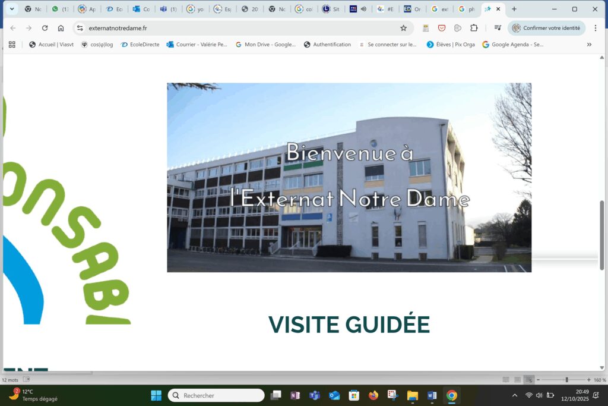Click the Word zoom slider at 160%
The height and width of the screenshot is (406, 608).
pos(566,380)
